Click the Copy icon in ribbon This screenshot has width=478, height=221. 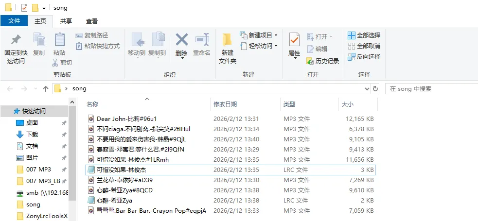pos(39,40)
